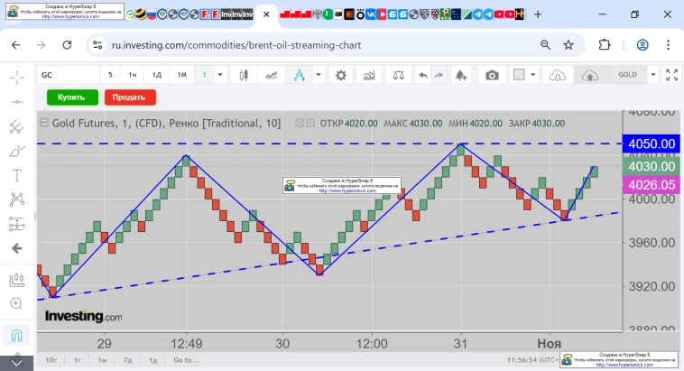This screenshot has height=371, width=684.
Task: Take a chart snapshot with camera icon
Action: point(492,75)
